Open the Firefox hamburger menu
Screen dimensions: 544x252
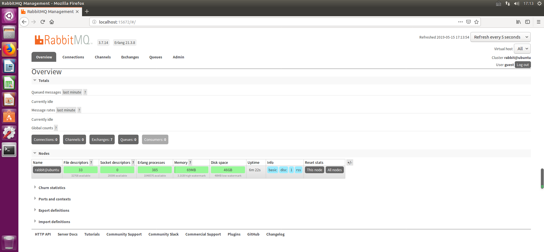coord(538,22)
